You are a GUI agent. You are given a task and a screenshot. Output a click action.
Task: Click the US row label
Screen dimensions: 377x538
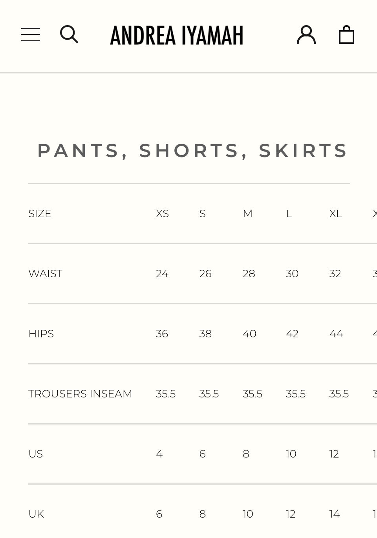35,454
